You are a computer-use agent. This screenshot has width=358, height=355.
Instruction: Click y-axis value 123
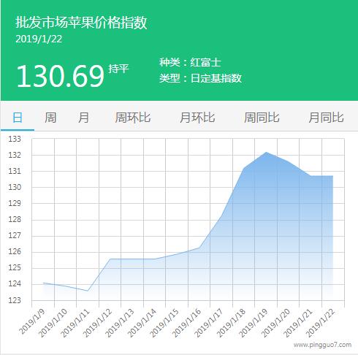15,300
